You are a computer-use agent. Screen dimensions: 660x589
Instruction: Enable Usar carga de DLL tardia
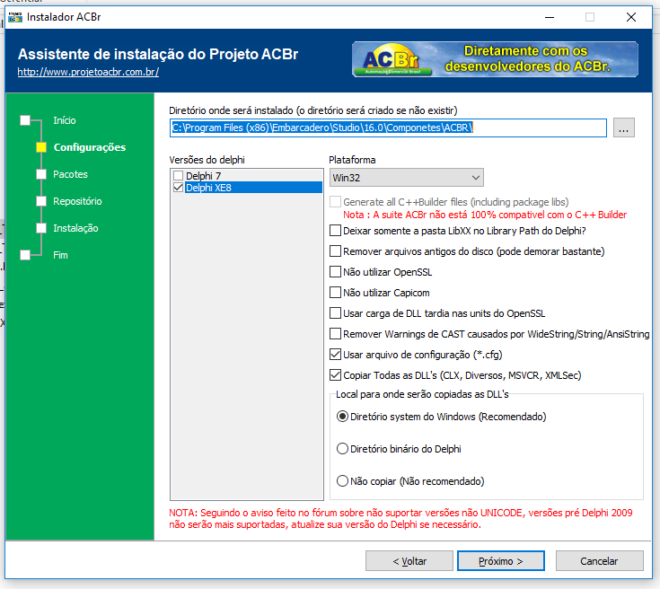click(335, 313)
